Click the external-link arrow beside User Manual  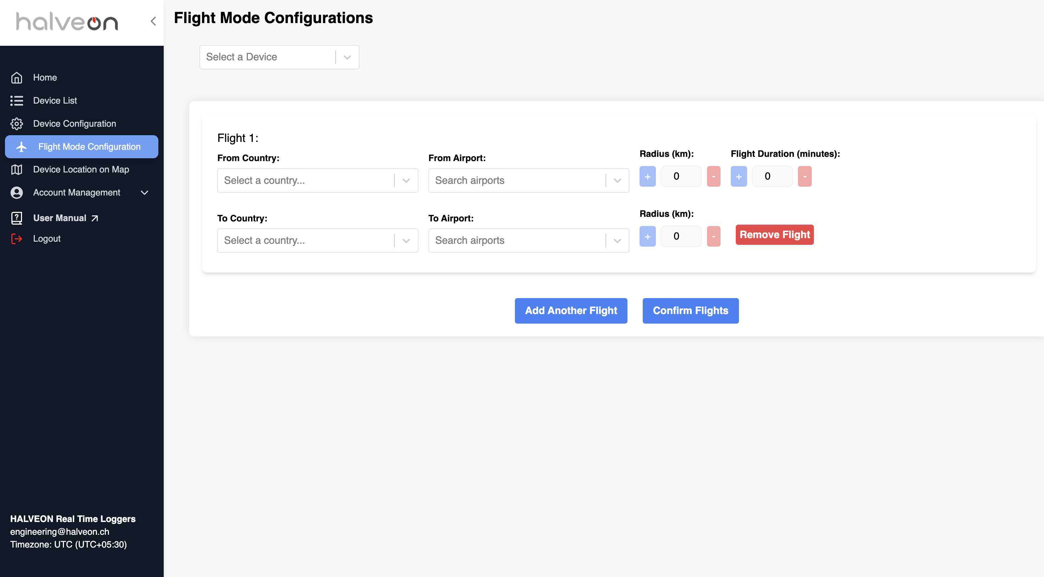click(x=94, y=218)
